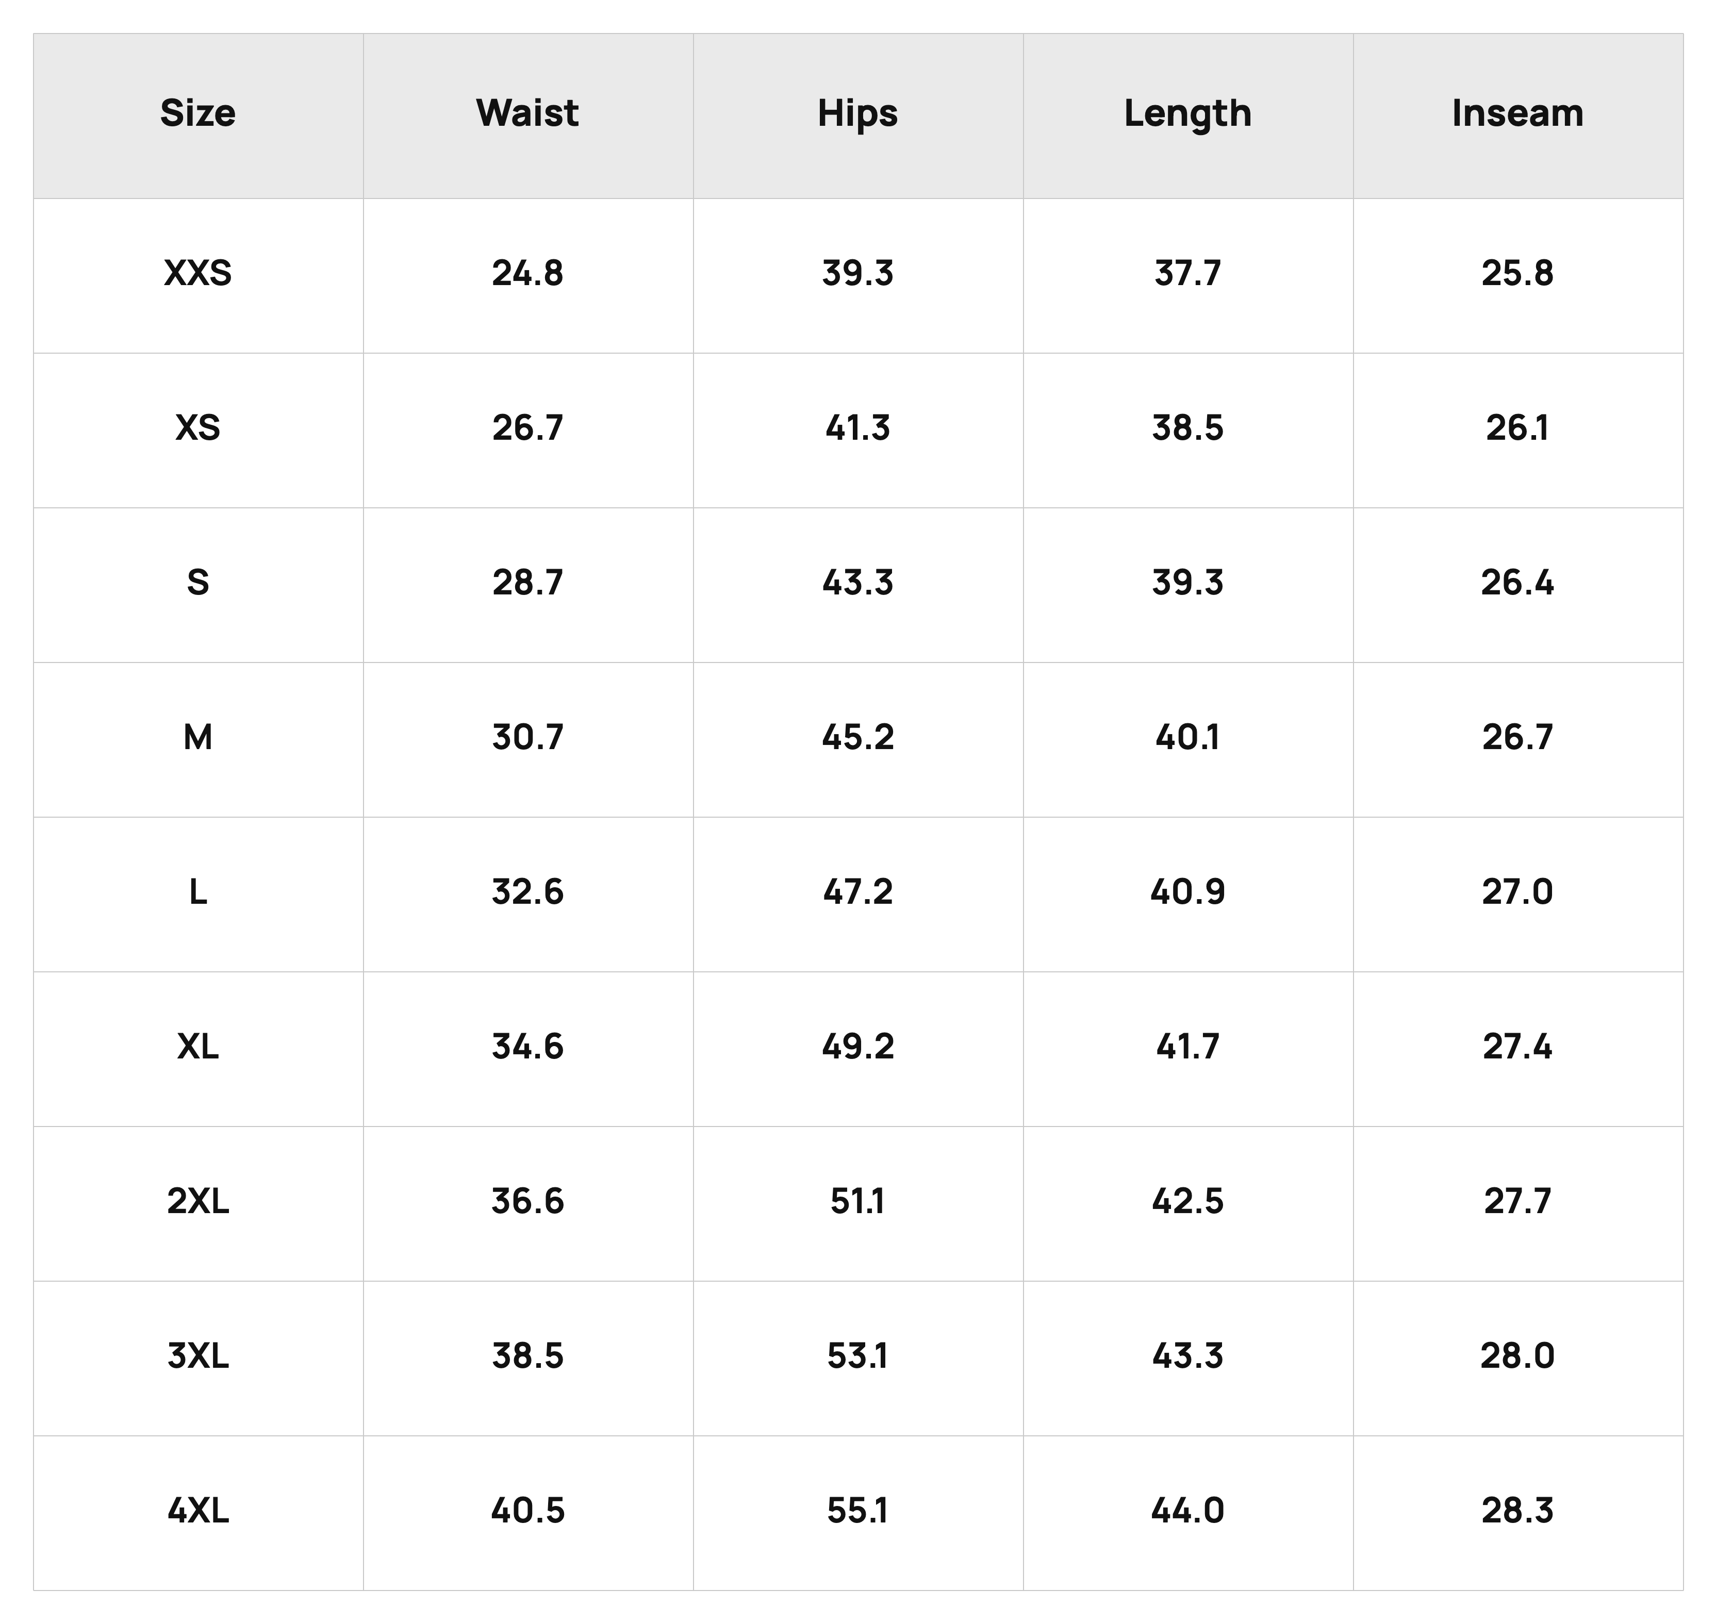Screen dimensions: 1716x1623
Task: Select the M size row label
Action: pyautogui.click(x=197, y=737)
